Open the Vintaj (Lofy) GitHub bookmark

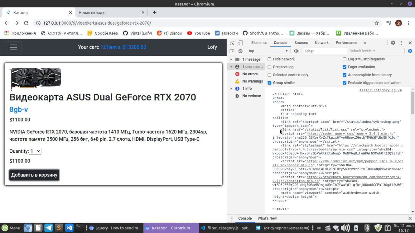[137, 33]
